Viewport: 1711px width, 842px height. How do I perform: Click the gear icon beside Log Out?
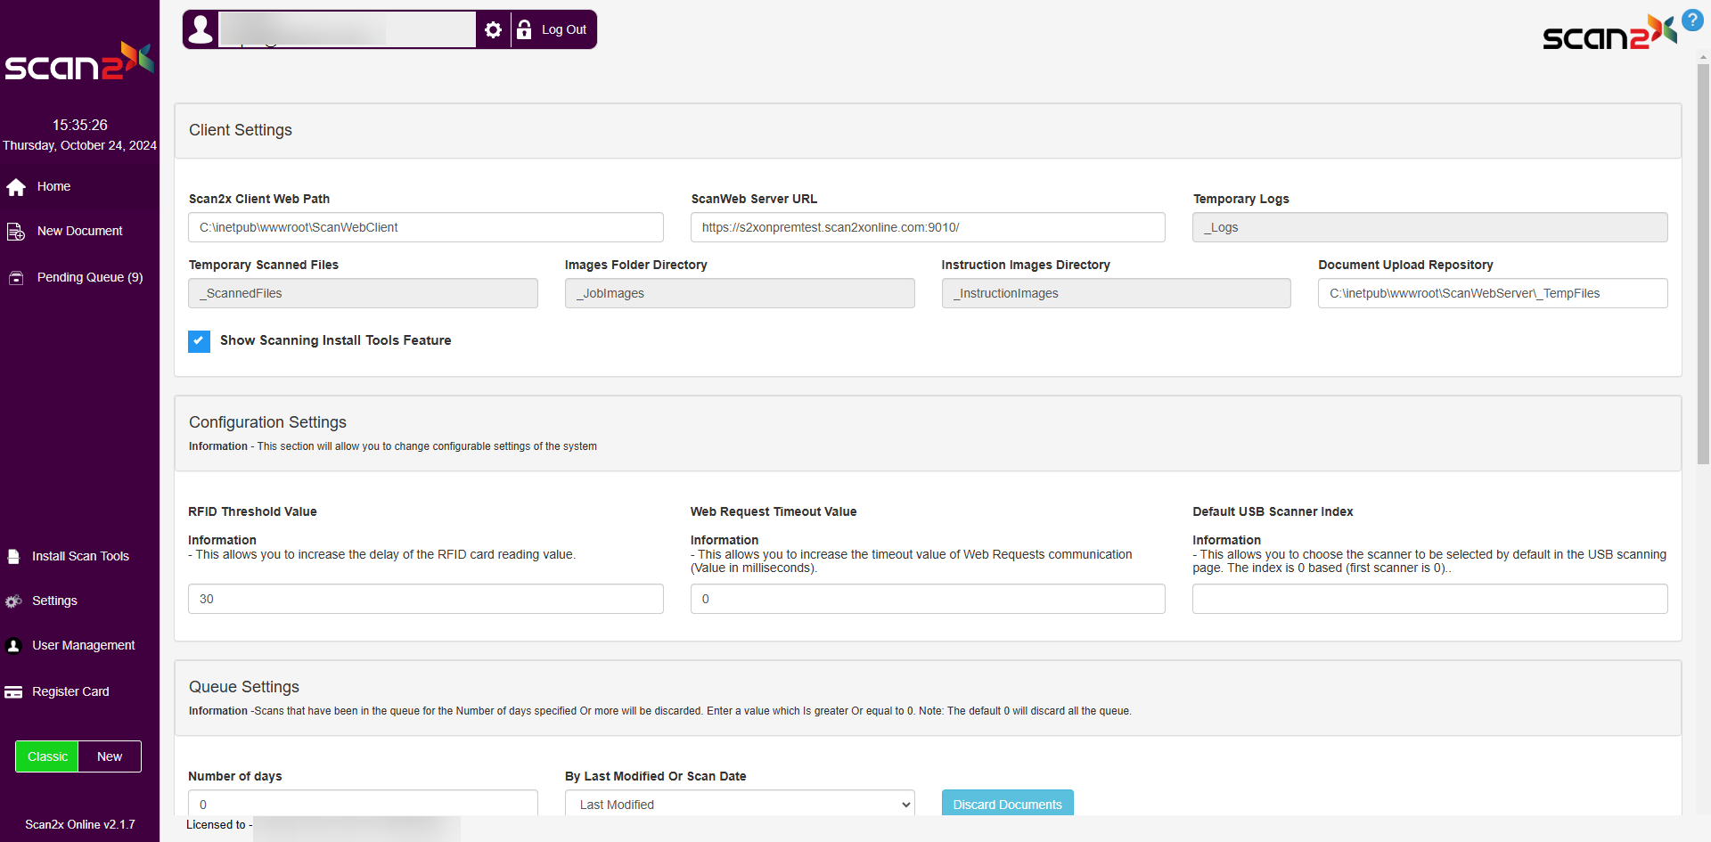[x=493, y=30]
